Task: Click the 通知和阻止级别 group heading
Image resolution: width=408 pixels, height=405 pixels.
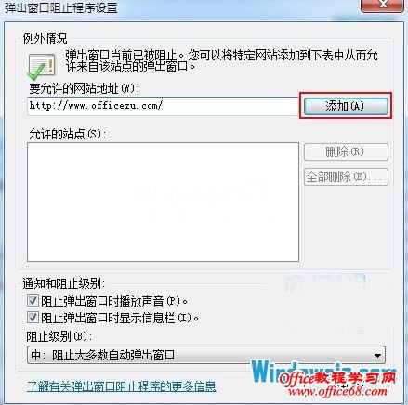Action: coord(64,283)
